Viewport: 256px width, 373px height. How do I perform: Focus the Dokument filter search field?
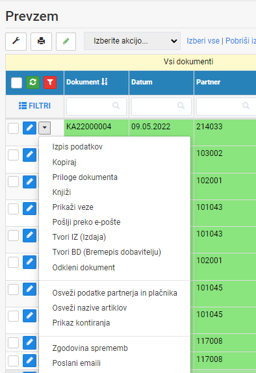[96, 106]
